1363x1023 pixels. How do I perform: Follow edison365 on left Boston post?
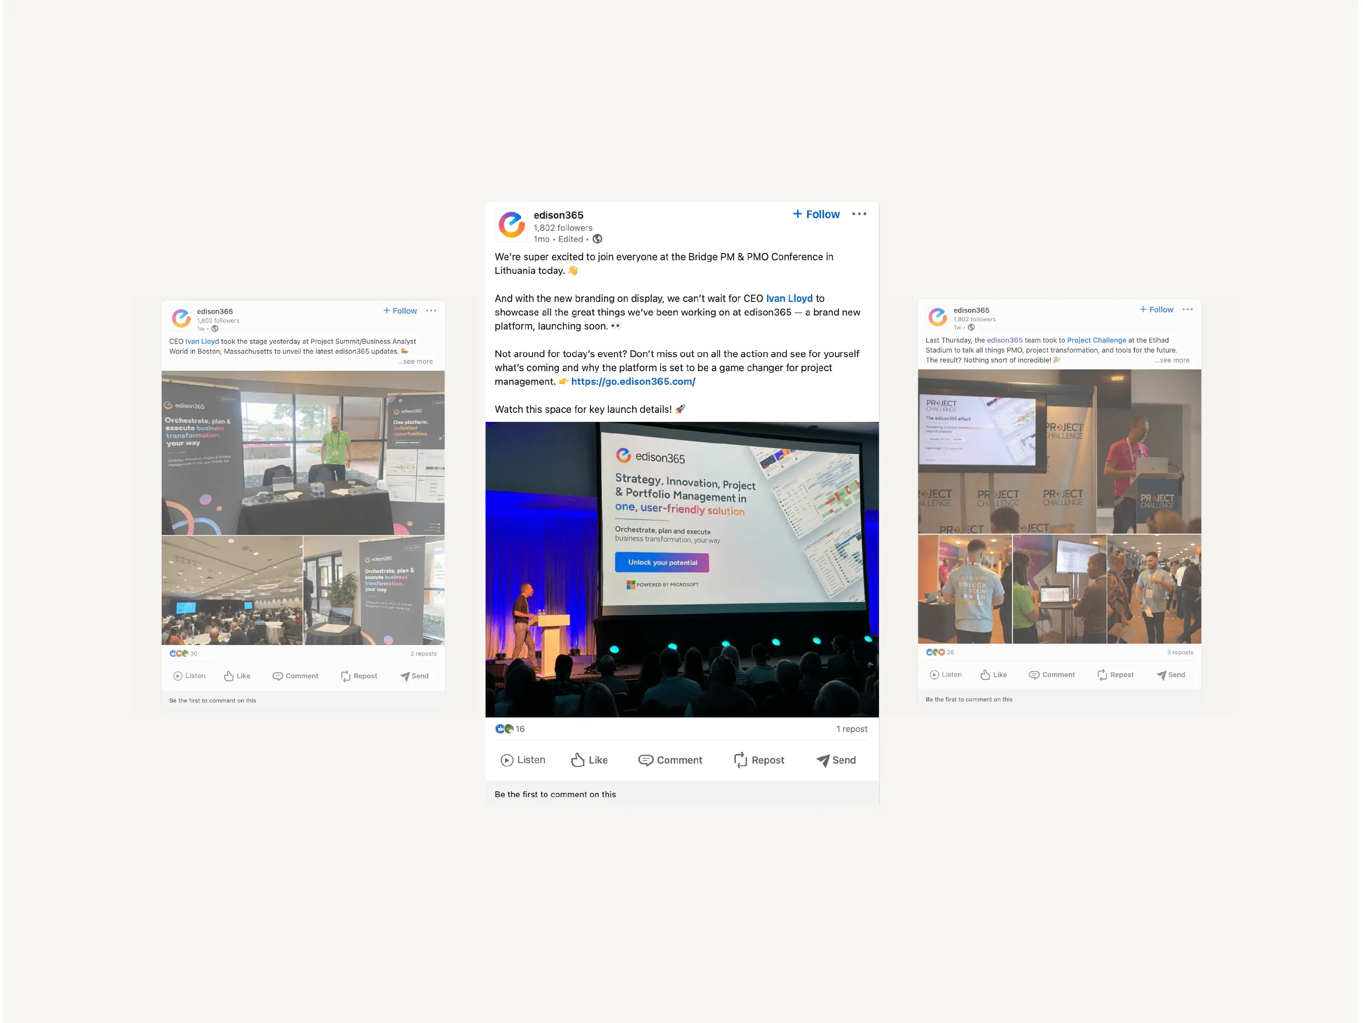[400, 311]
